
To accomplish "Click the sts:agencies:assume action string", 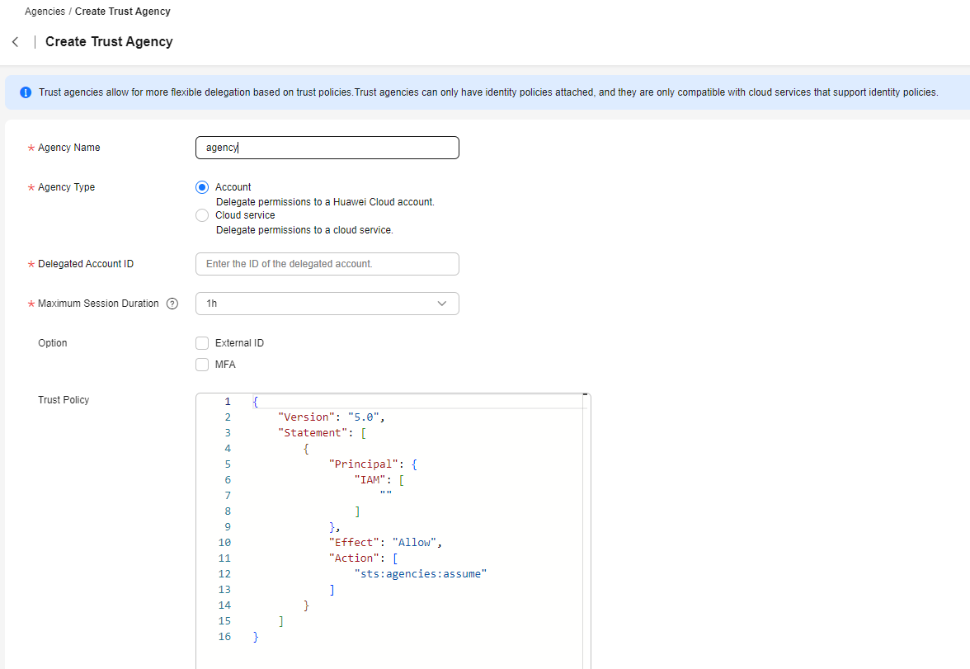I will 421,573.
